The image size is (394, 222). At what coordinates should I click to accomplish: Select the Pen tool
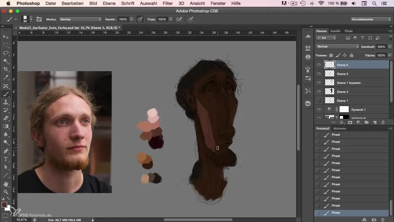tap(6, 151)
